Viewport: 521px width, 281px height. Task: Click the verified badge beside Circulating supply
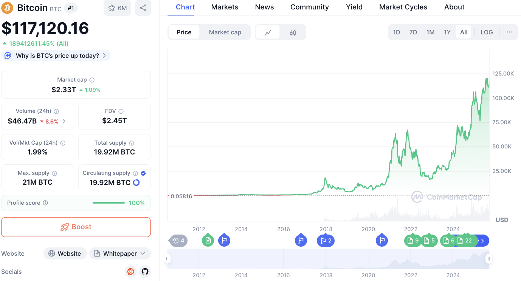[143, 173]
